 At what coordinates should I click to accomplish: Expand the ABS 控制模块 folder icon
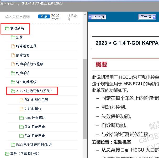[22, 118]
